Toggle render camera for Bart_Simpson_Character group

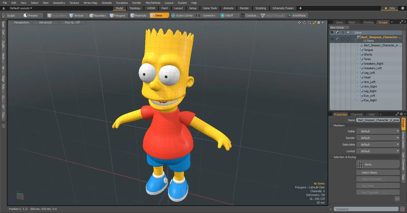click(338, 39)
